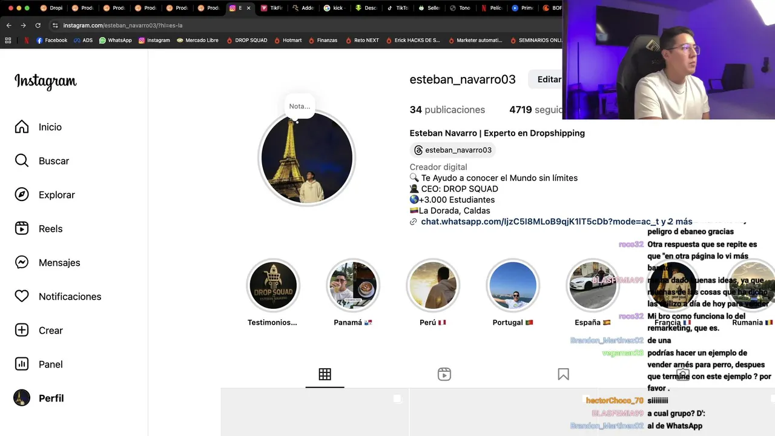This screenshot has height=436, width=775.
Task: Click the profile name 'Esteban Navarro | Experto en Dropshipping'
Action: pyautogui.click(x=497, y=133)
